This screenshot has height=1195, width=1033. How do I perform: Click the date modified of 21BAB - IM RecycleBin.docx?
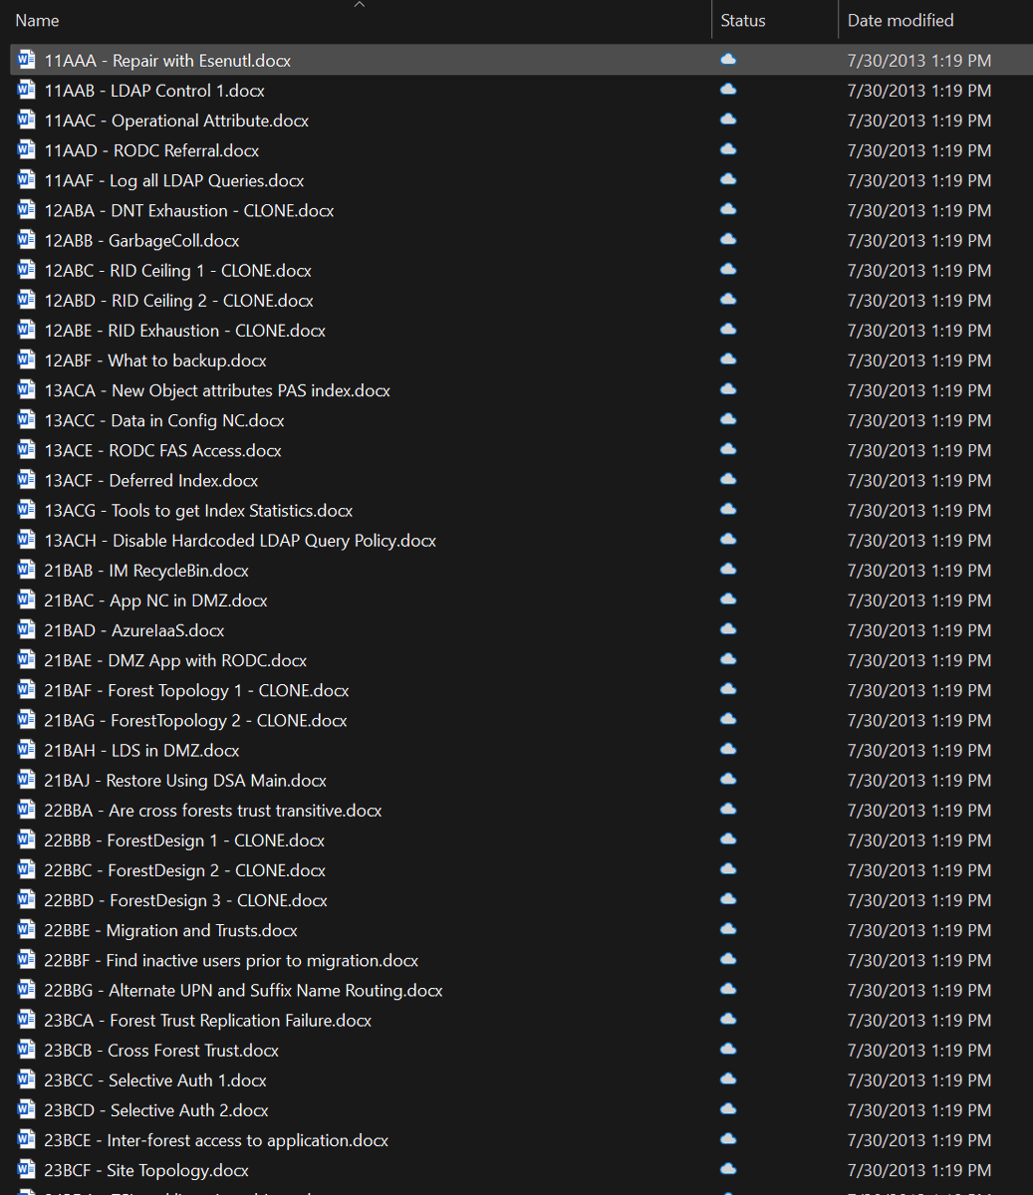tap(919, 570)
